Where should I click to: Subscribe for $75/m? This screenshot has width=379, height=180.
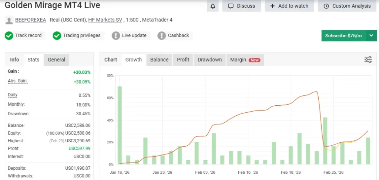pyautogui.click(x=343, y=36)
